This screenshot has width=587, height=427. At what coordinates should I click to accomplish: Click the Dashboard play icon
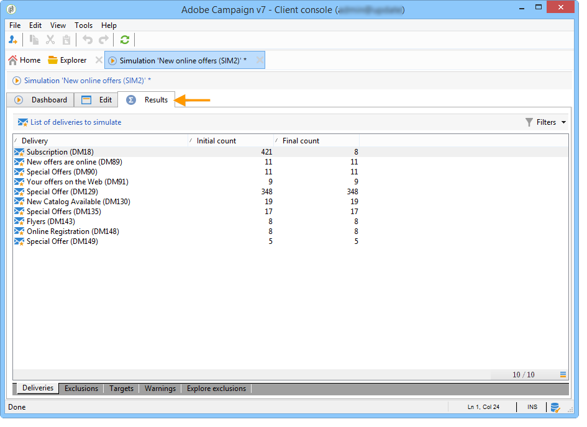tap(19, 100)
